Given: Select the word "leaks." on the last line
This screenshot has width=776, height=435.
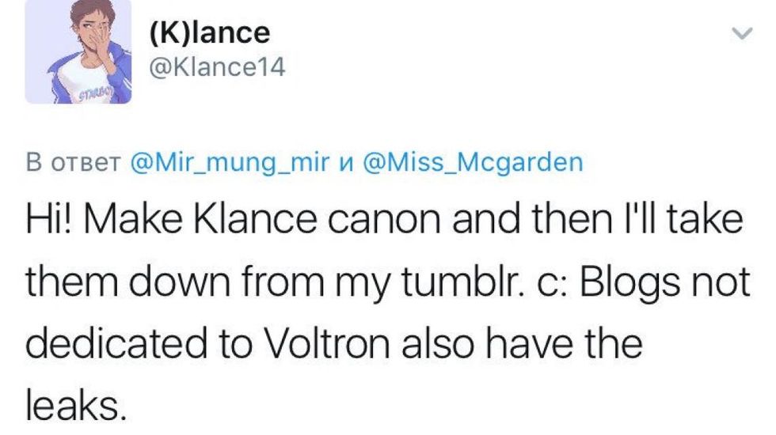Looking at the screenshot, I should coord(76,407).
